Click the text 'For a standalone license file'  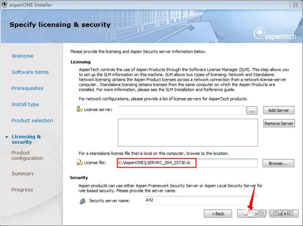(x=154, y=153)
